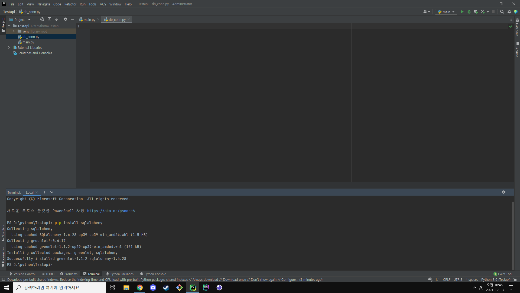
Task: Open the Python Packages tool window
Action: [120, 274]
